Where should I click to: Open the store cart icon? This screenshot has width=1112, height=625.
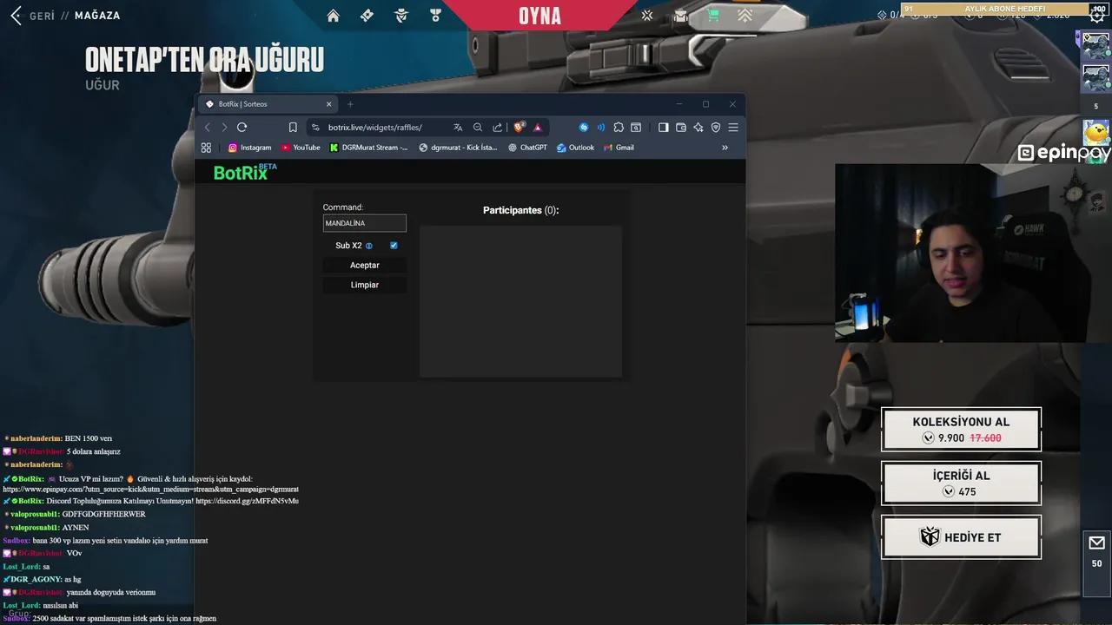coord(713,16)
